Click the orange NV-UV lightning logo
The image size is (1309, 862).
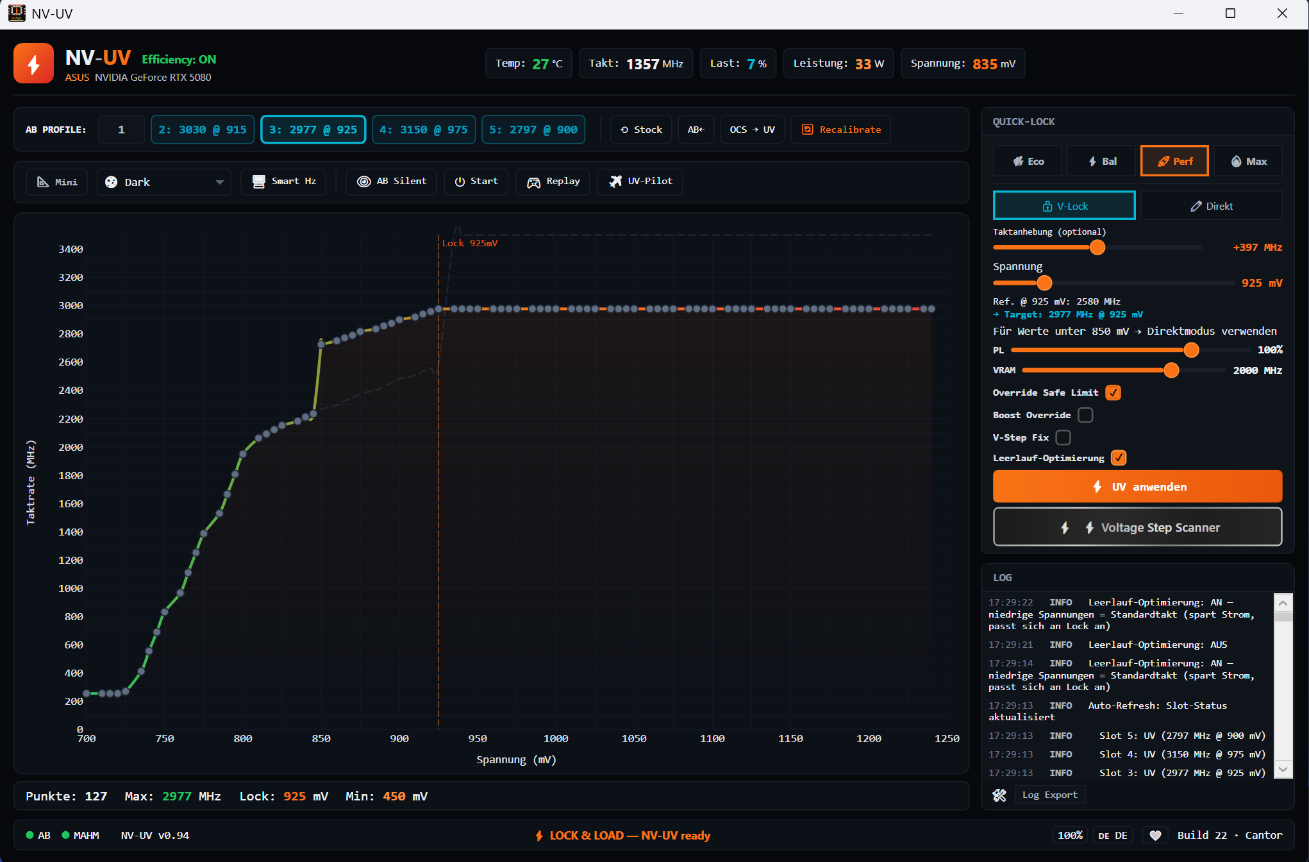coord(33,63)
